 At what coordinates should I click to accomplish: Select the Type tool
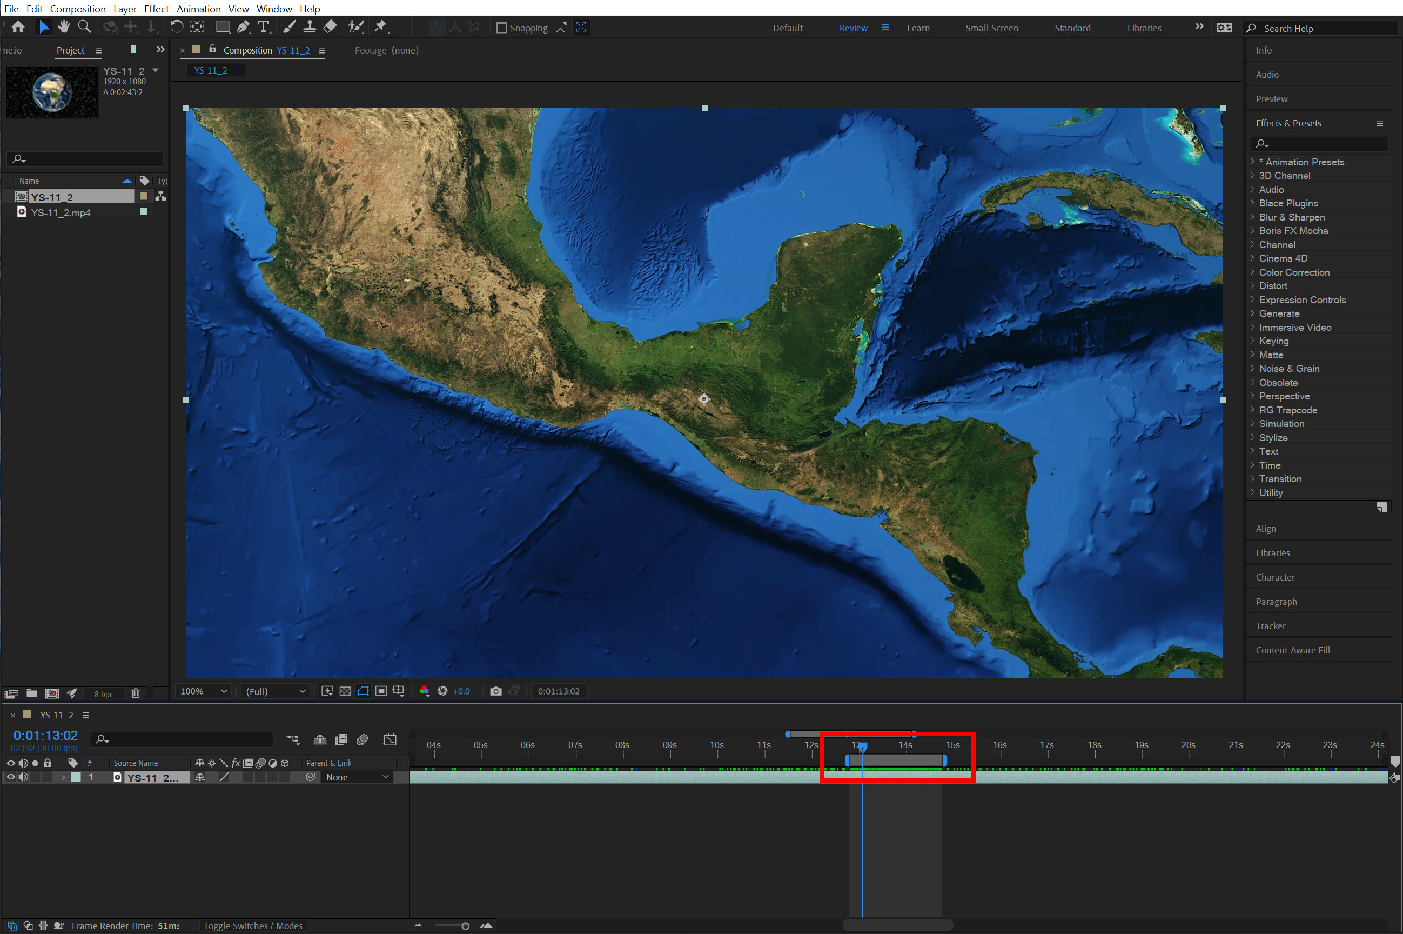click(x=263, y=27)
